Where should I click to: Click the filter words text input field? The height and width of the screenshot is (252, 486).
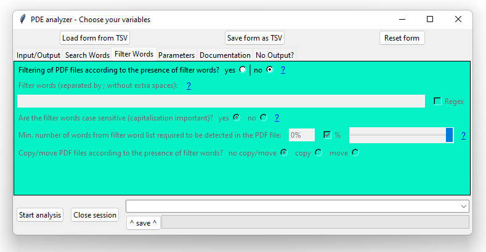(221, 101)
